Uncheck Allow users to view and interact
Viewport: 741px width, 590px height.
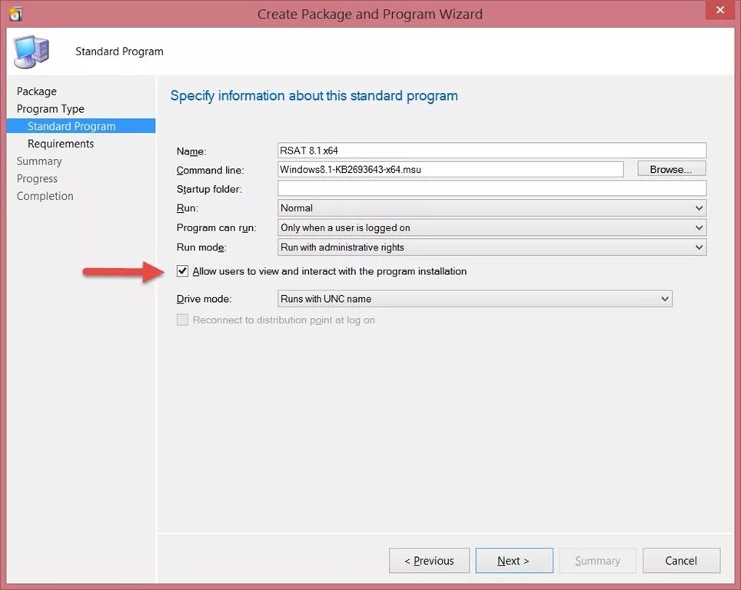click(182, 271)
